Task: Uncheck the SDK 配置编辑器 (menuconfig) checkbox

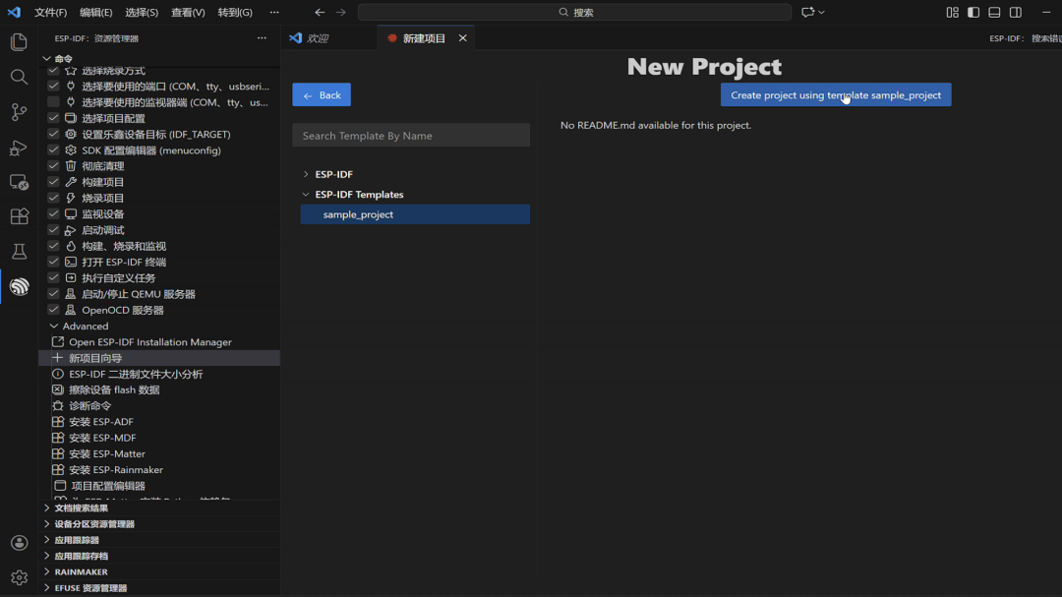Action: pos(53,150)
